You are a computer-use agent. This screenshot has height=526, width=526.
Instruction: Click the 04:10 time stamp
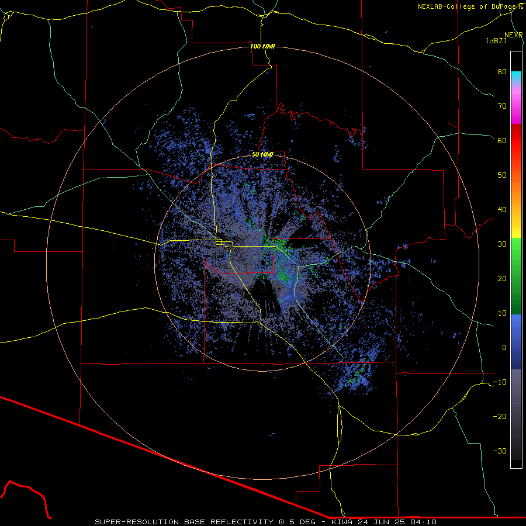pyautogui.click(x=422, y=522)
